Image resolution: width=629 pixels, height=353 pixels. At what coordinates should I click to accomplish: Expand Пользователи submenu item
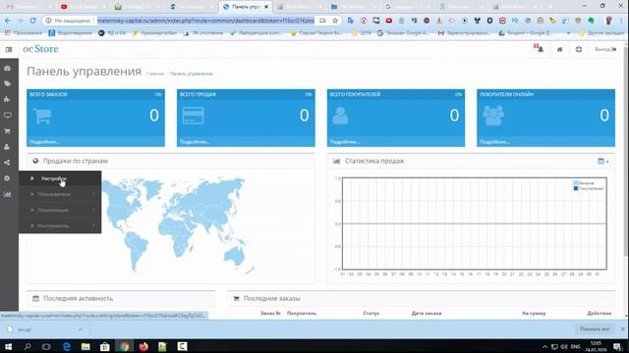[60, 194]
